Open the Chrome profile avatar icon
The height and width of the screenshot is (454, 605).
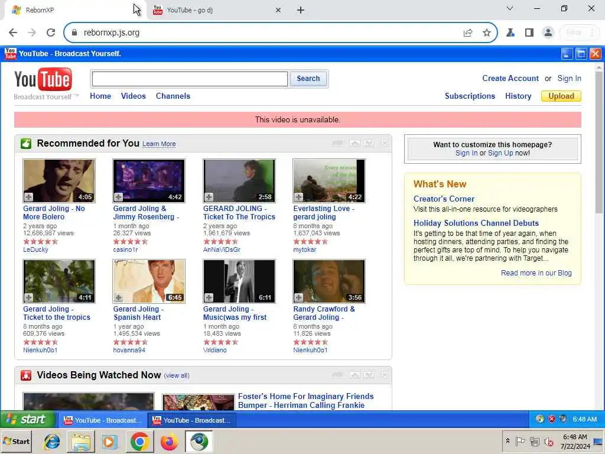pyautogui.click(x=548, y=33)
